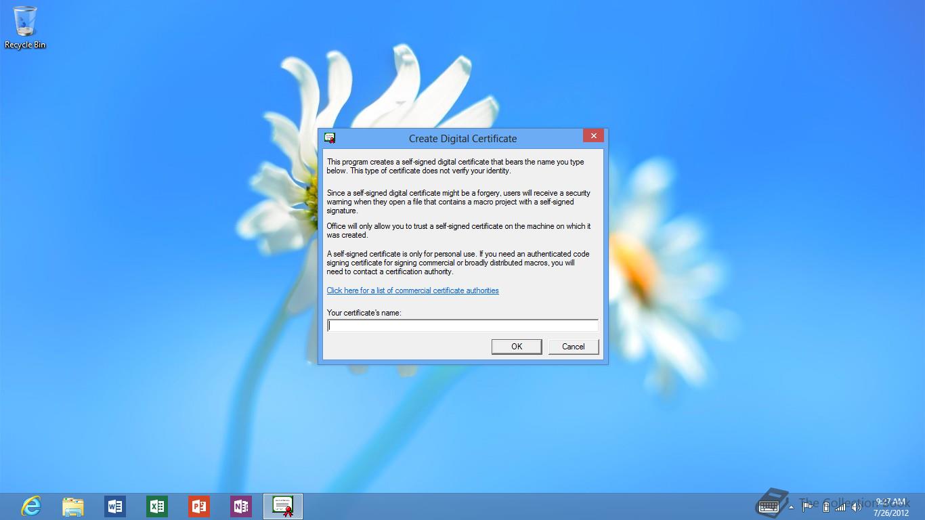Open OneNote from the taskbar
Viewport: 925px width, 520px height.
(241, 506)
